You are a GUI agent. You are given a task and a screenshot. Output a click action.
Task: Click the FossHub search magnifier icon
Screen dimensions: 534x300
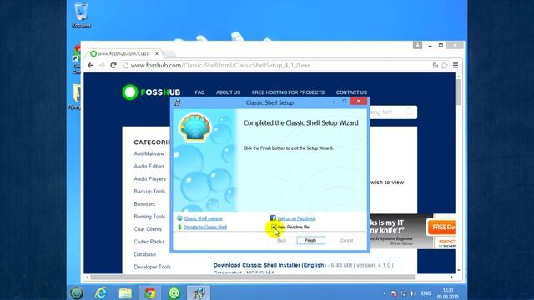[x=408, y=112]
